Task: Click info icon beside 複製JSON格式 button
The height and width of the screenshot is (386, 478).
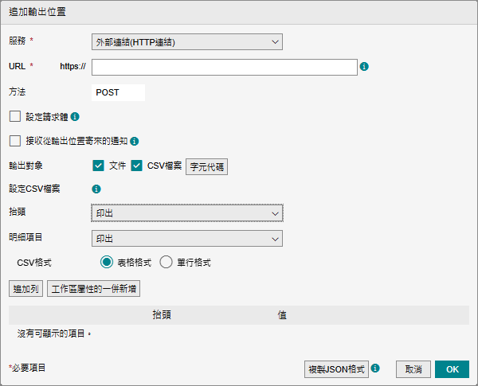Action: pos(375,368)
